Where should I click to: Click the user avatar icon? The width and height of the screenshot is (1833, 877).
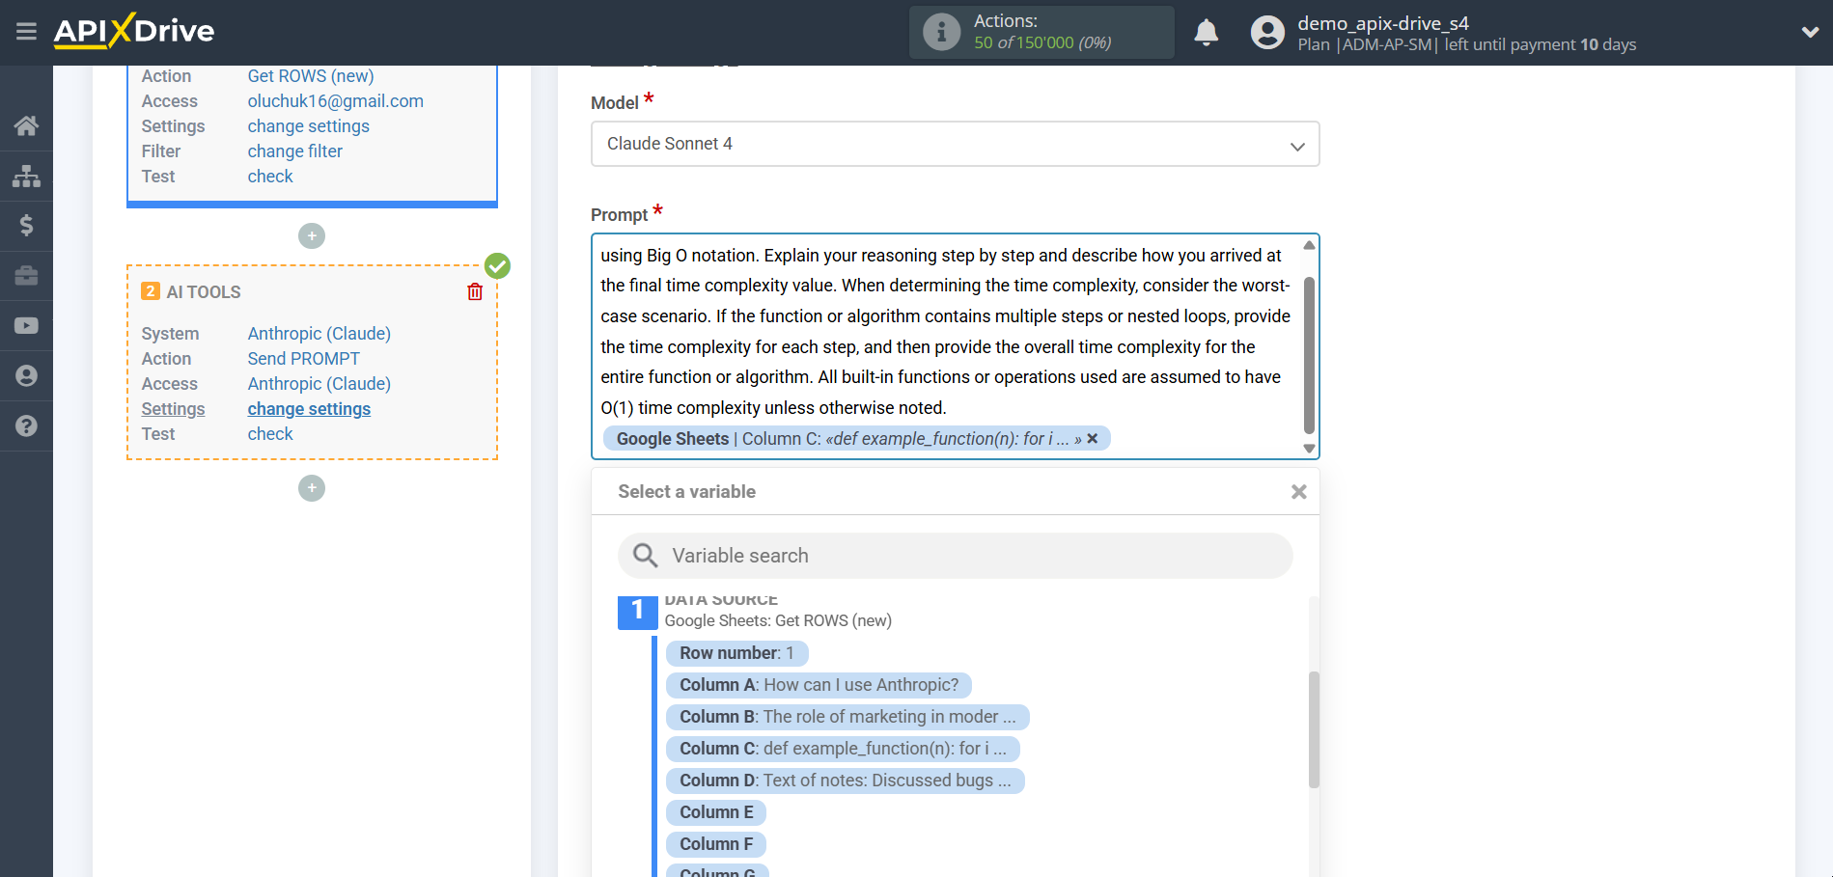pos(1267,32)
